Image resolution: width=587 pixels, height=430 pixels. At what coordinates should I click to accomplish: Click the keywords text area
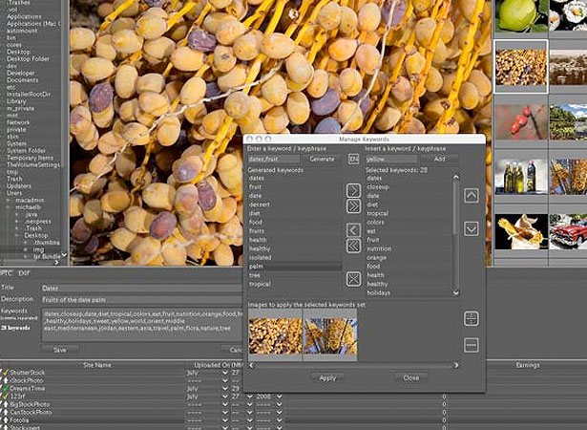coord(142,325)
